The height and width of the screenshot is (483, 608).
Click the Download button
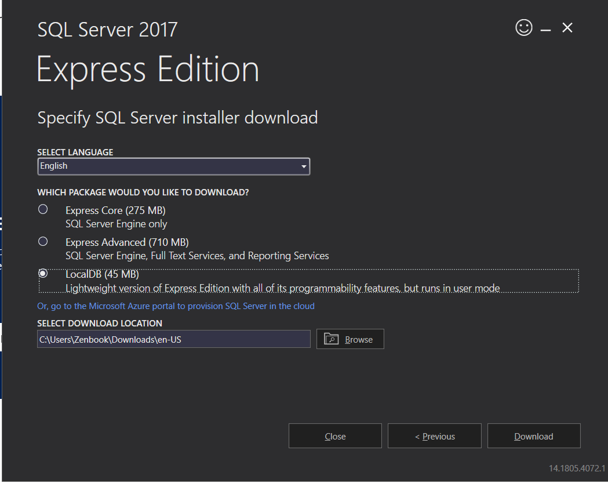tap(534, 435)
